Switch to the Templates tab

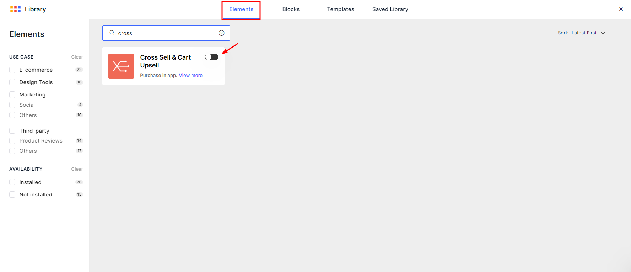(340, 9)
